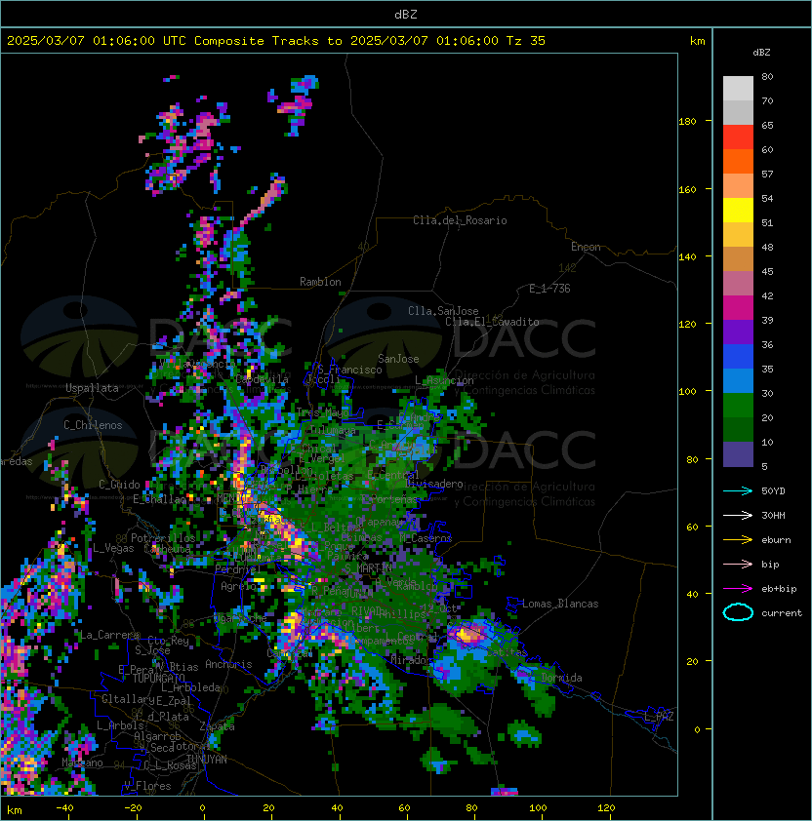
Task: Click the 'Dormida' map label
Action: point(561,678)
